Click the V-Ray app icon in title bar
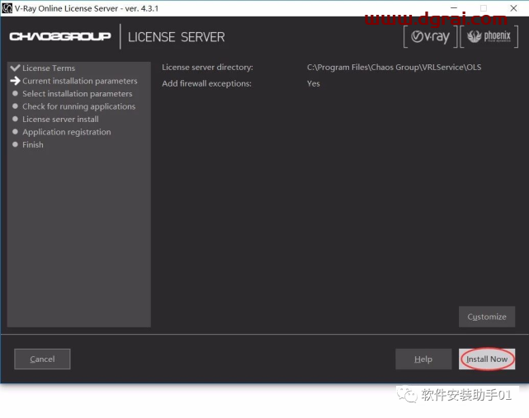529x418 pixels. [7, 8]
